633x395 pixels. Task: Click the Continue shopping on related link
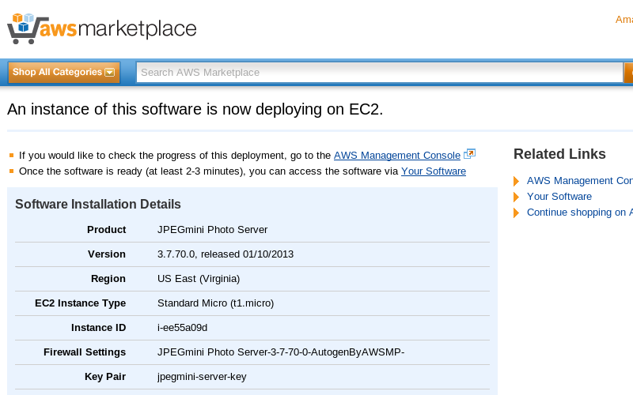coord(580,213)
